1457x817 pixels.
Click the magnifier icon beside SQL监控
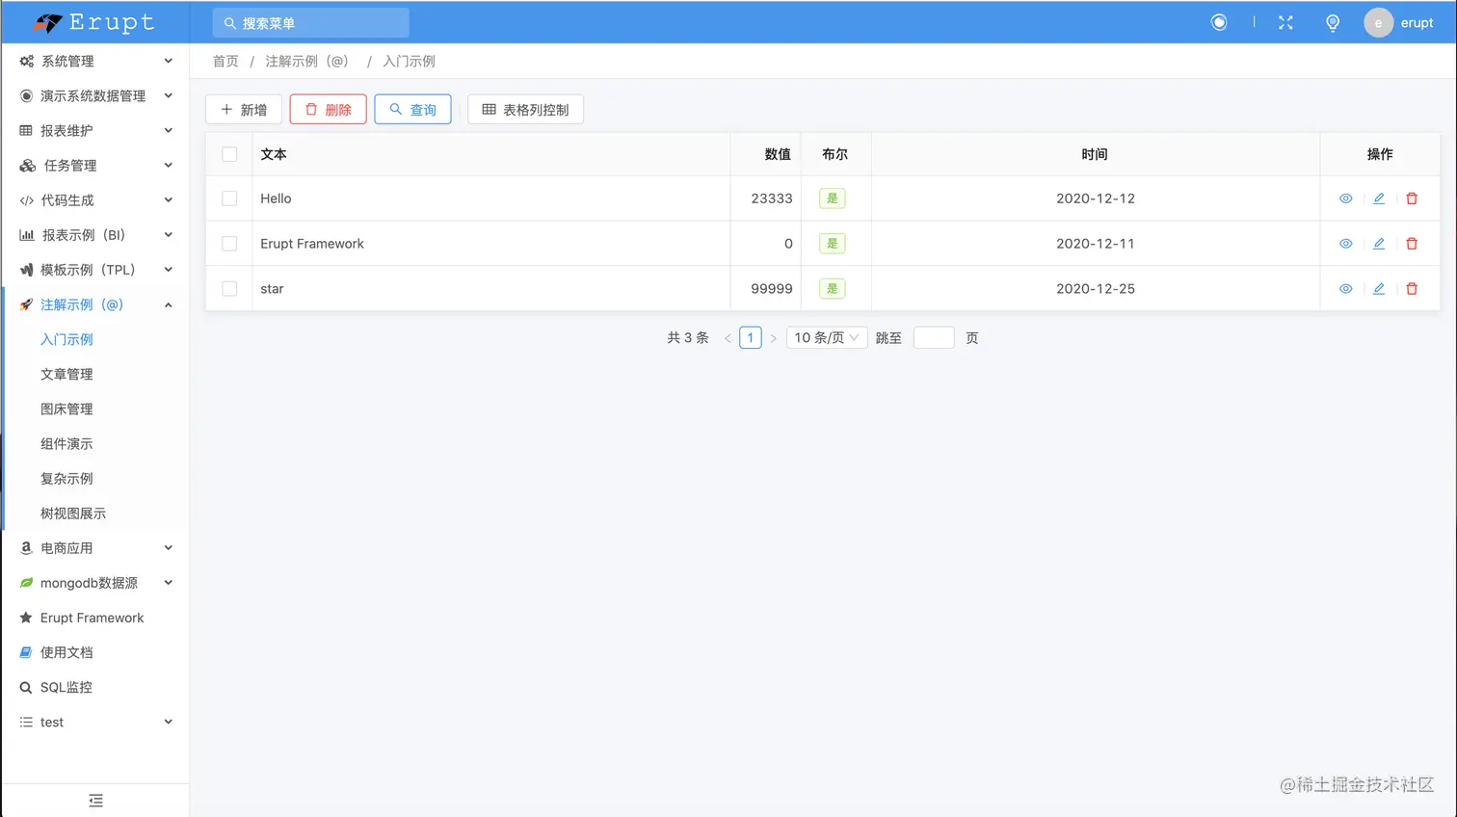coord(26,687)
